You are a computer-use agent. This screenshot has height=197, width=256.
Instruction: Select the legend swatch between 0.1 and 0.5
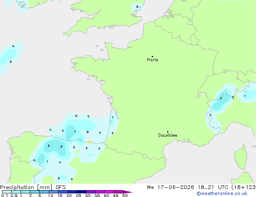tap(7, 192)
